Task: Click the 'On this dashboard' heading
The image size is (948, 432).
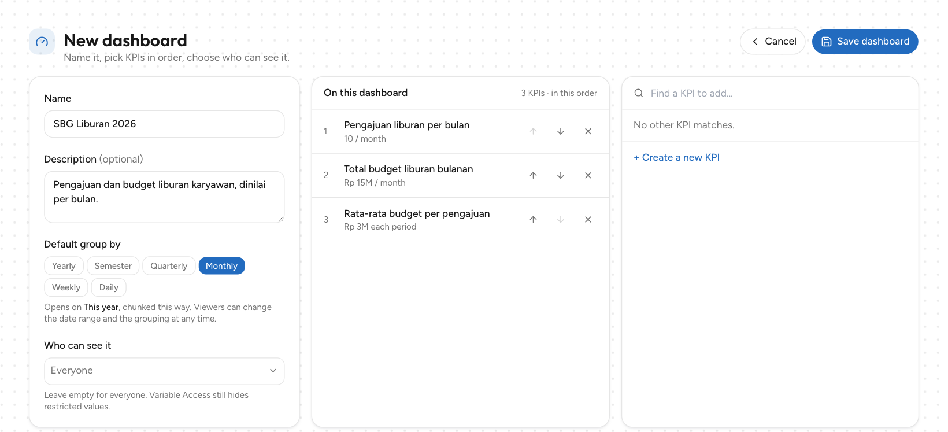Action: click(x=365, y=93)
